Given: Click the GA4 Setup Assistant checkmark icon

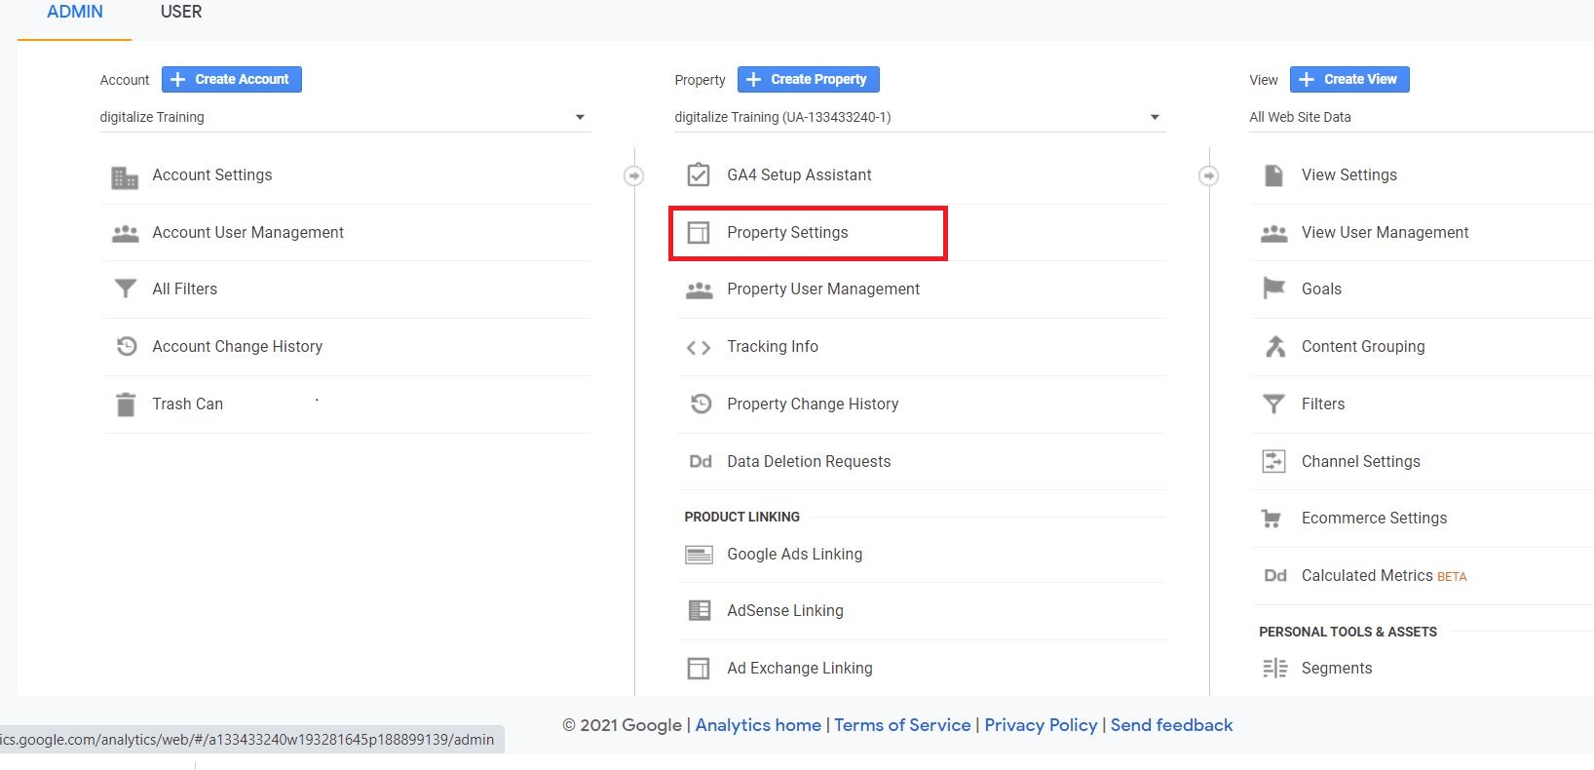Looking at the screenshot, I should pos(699,175).
